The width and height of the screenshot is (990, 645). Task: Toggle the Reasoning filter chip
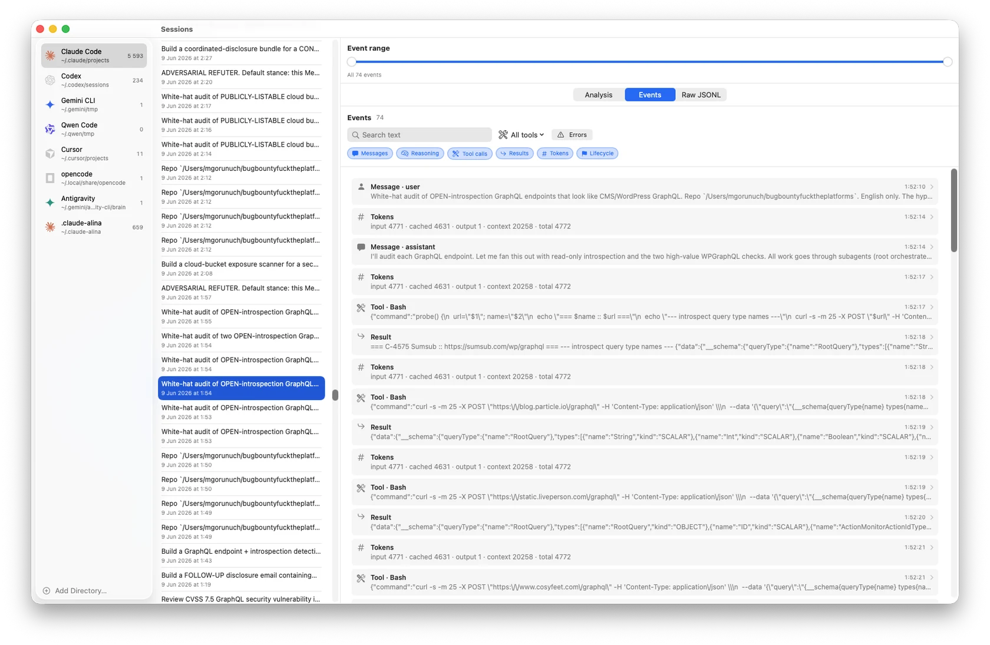(x=420, y=153)
